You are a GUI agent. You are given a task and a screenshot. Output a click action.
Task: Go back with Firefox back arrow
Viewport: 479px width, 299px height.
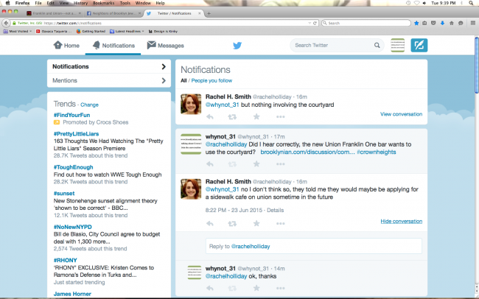[x=6, y=23]
